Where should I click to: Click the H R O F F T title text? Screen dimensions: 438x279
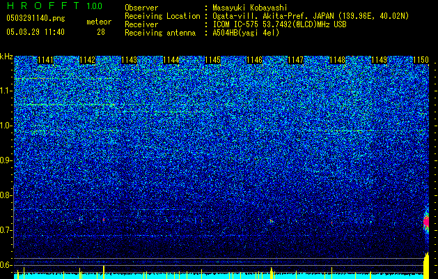coord(42,6)
